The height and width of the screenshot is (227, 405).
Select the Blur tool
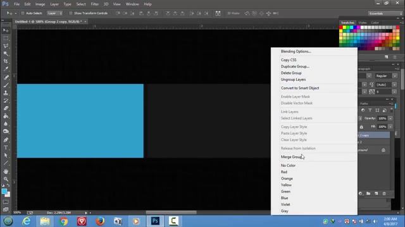[x=6, y=124]
